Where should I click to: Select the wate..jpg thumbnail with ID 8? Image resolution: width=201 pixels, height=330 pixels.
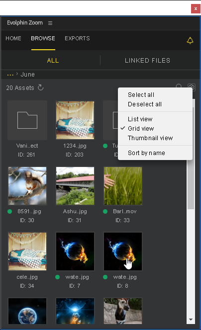click(x=123, y=251)
